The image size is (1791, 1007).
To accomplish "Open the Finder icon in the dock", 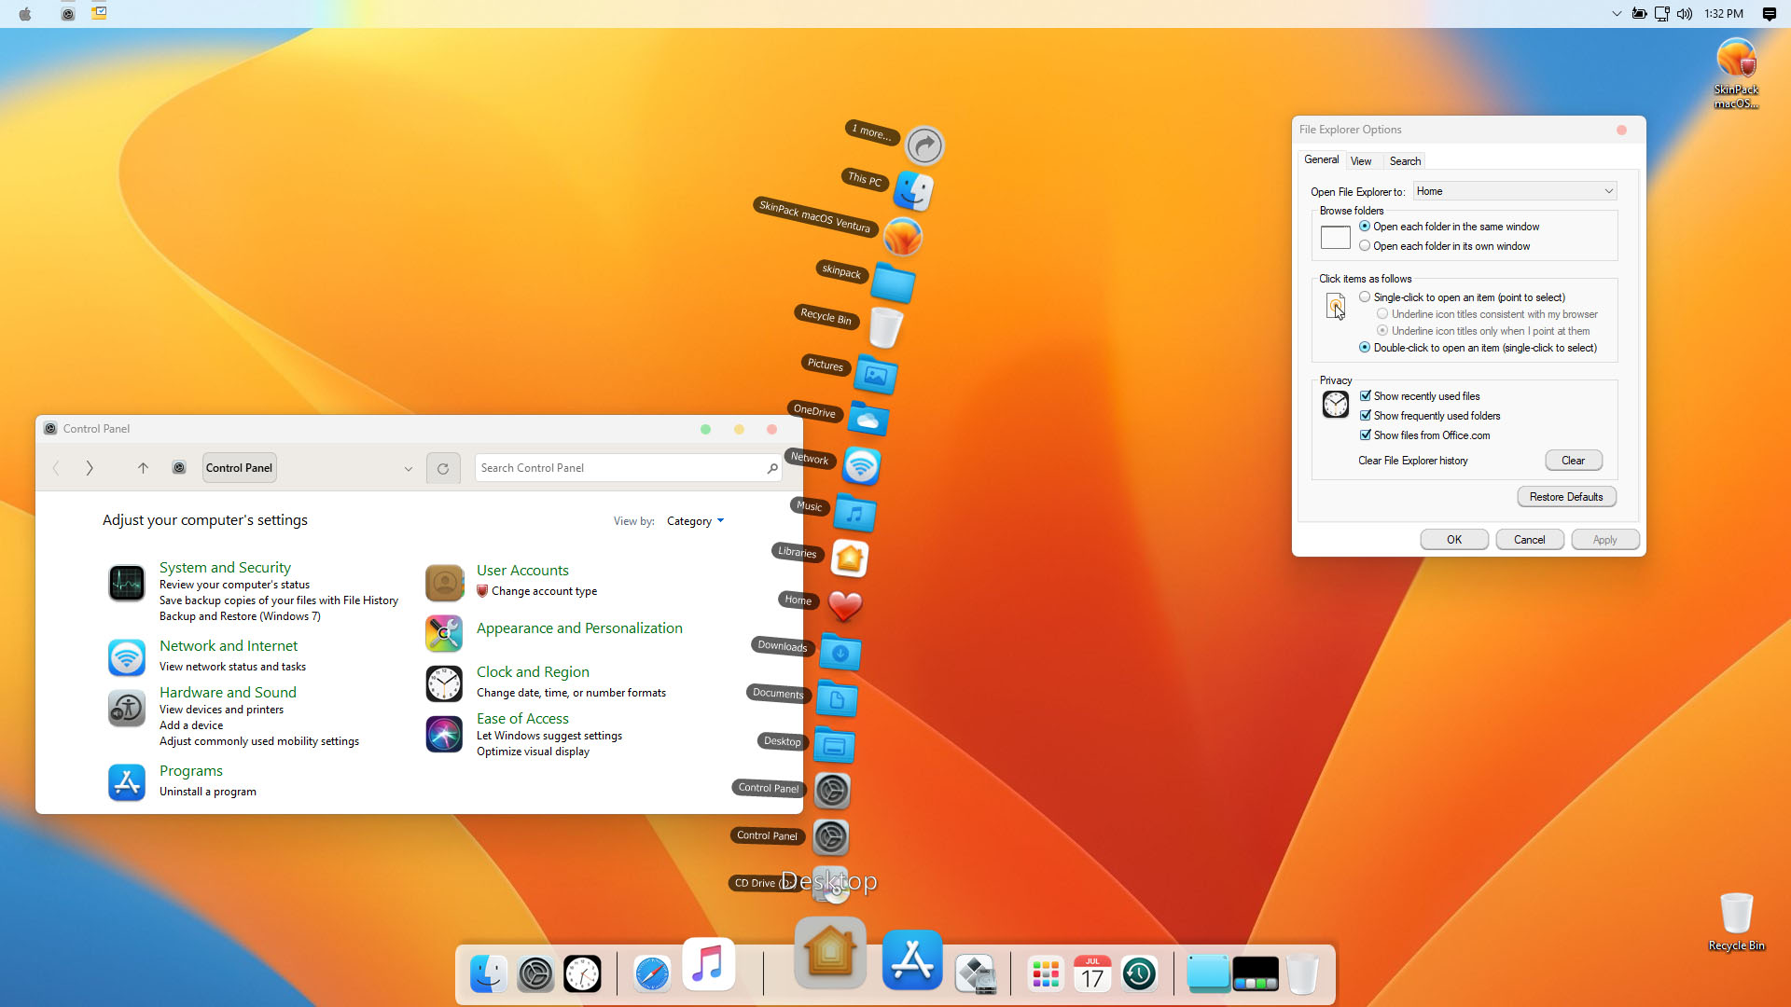I will pyautogui.click(x=488, y=974).
